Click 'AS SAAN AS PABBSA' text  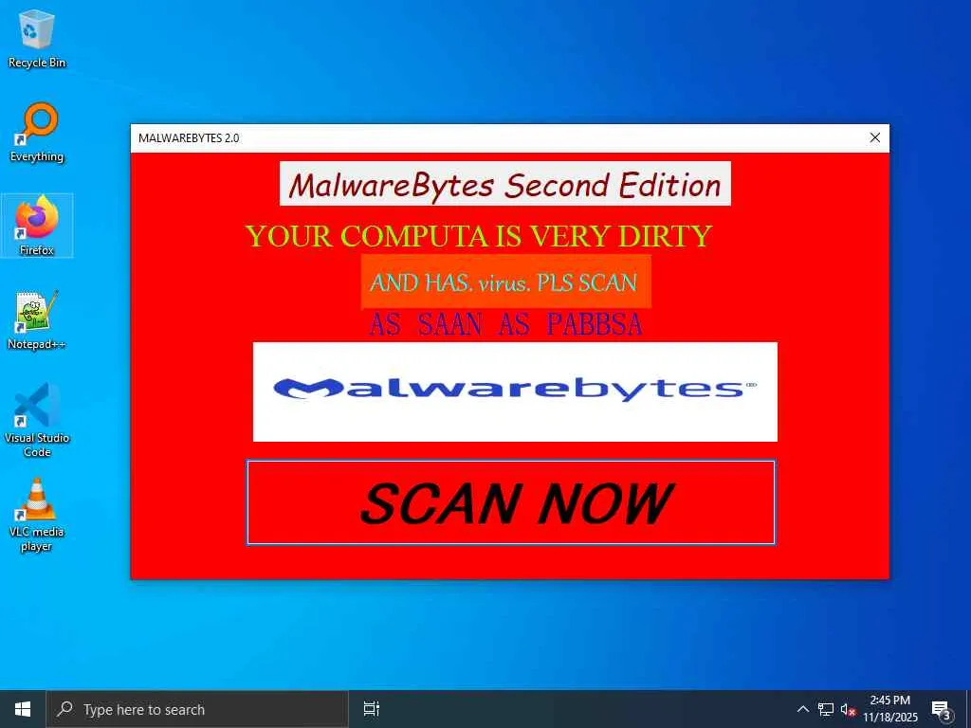click(505, 324)
